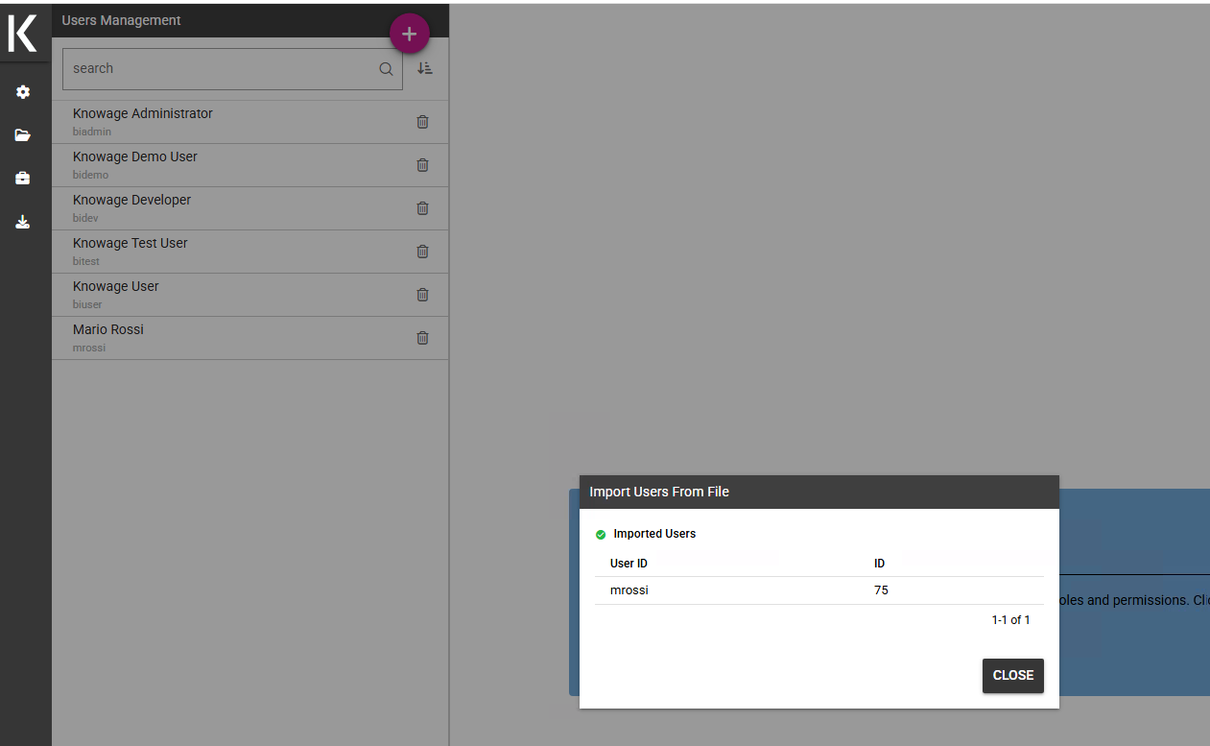Image resolution: width=1210 pixels, height=746 pixels.
Task: Select Mario Rossi in user list
Action: pos(249,338)
